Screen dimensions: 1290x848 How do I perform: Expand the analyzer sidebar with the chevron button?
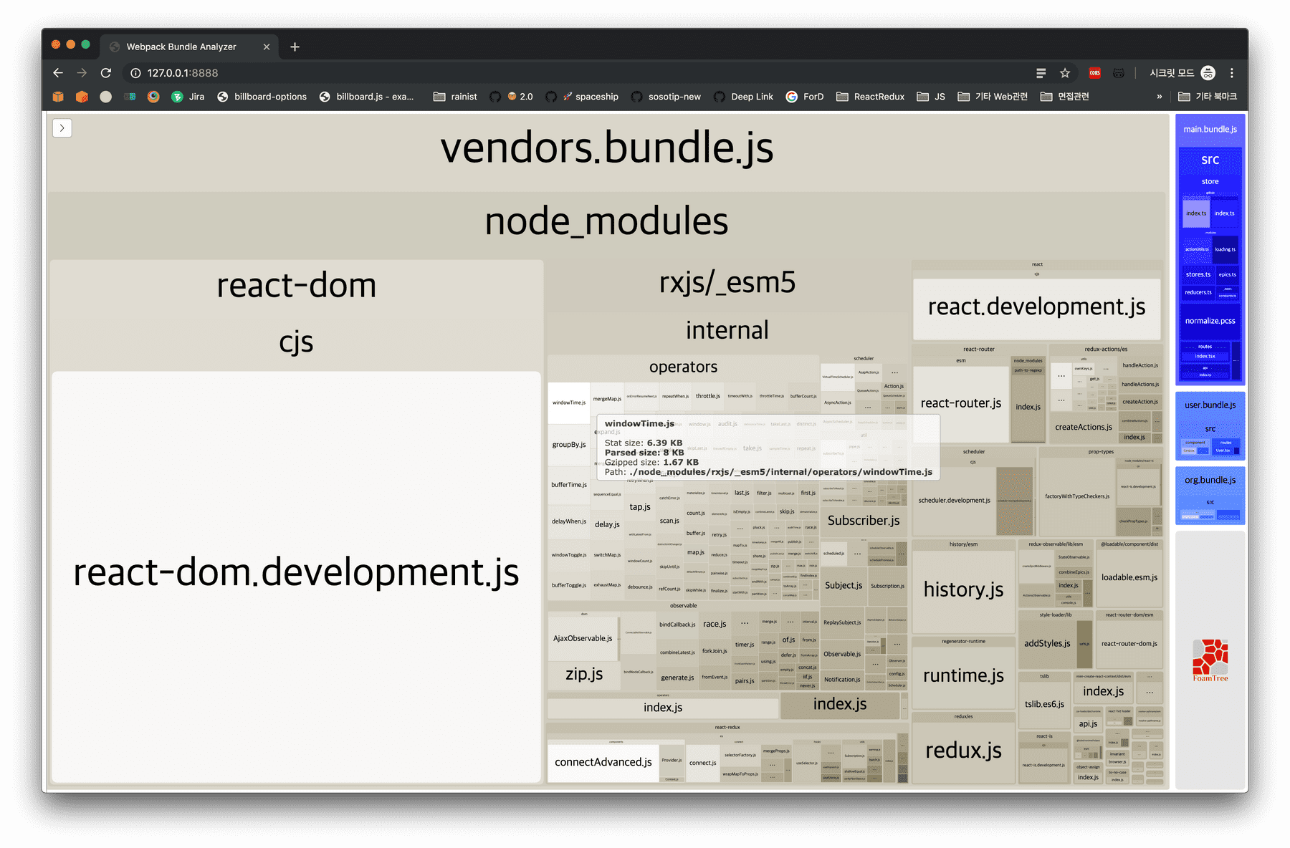(x=62, y=128)
